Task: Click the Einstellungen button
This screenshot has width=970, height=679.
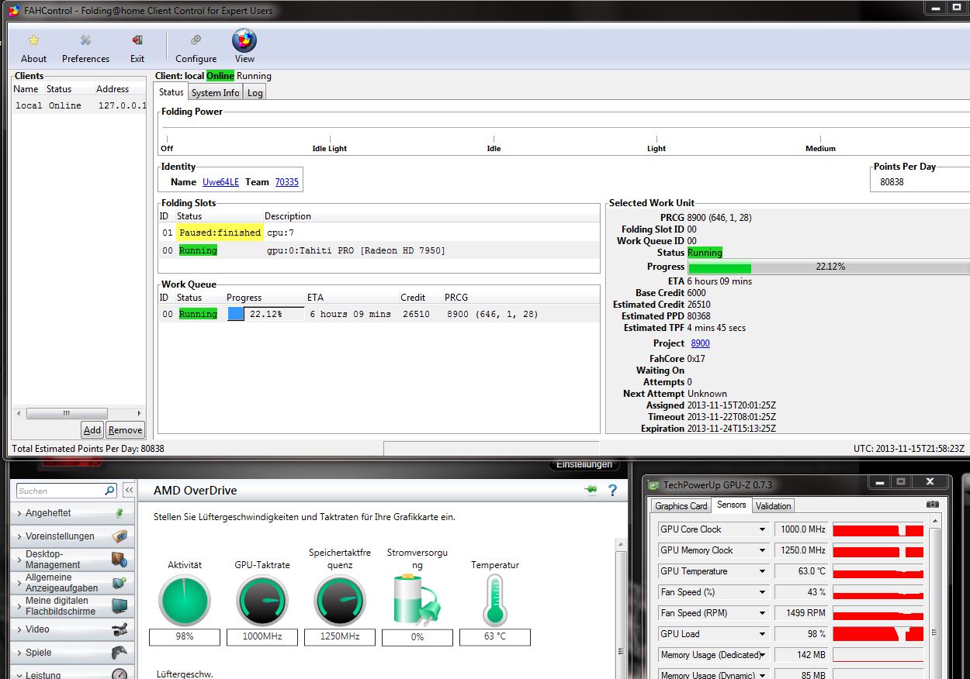Action: click(584, 464)
